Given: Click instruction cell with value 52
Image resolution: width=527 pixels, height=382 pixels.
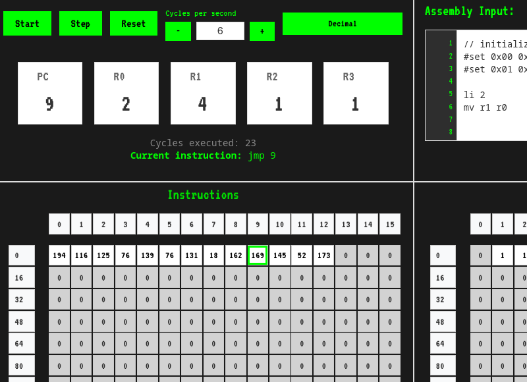Looking at the screenshot, I should pyautogui.click(x=302, y=256).
